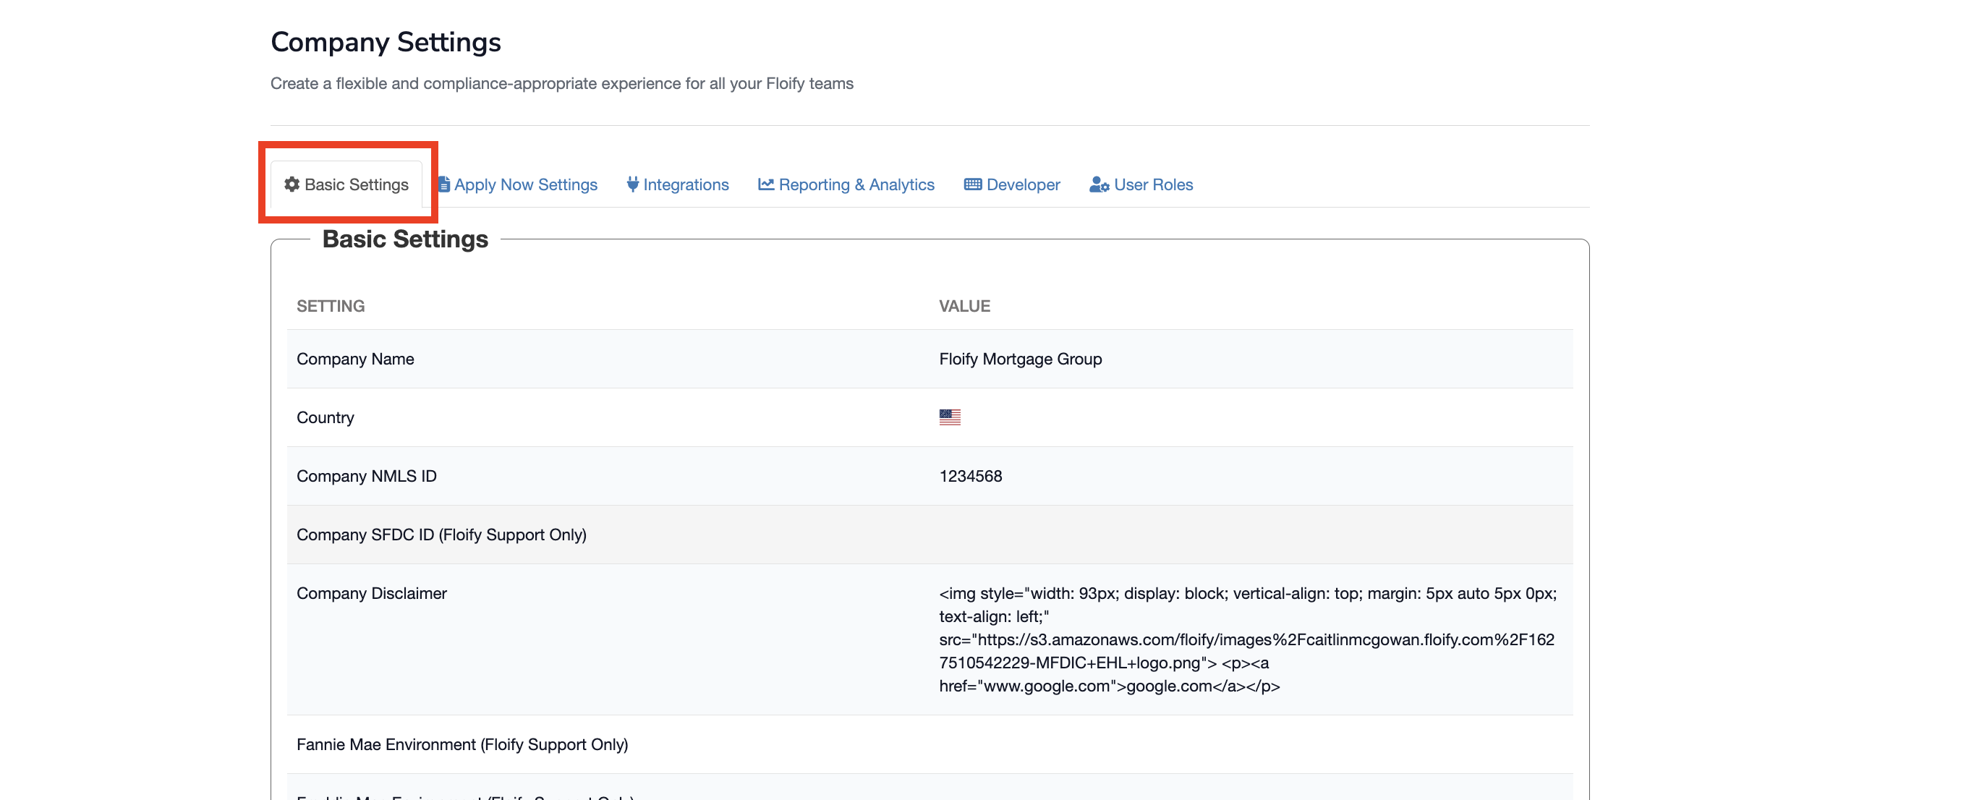Image resolution: width=1982 pixels, height=800 pixels.
Task: Switch to the User Roles tab
Action: click(1152, 184)
